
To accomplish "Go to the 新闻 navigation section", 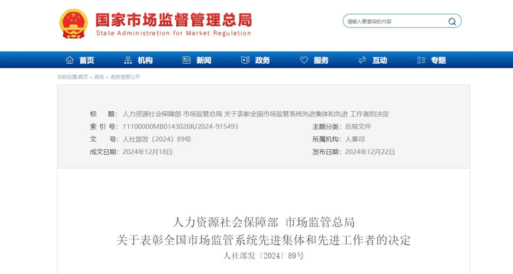I will (203, 60).
